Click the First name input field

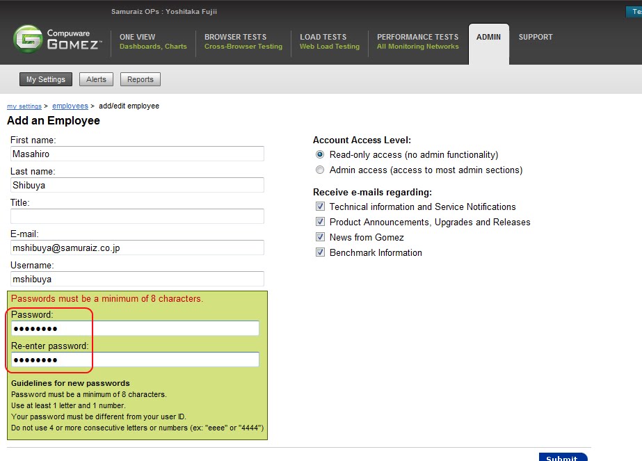[x=137, y=154]
